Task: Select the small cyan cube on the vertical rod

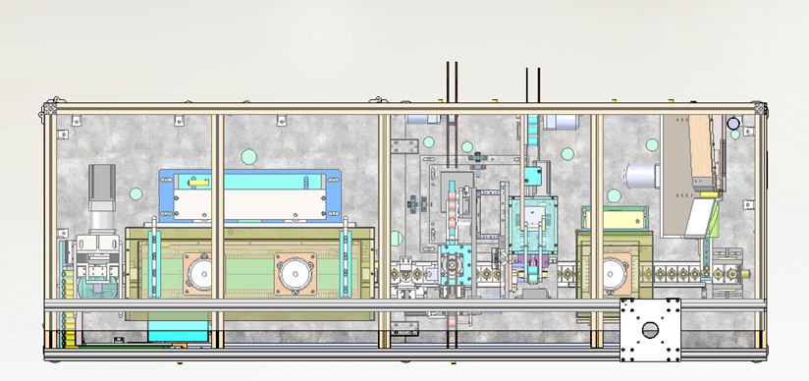Action: (x=533, y=176)
